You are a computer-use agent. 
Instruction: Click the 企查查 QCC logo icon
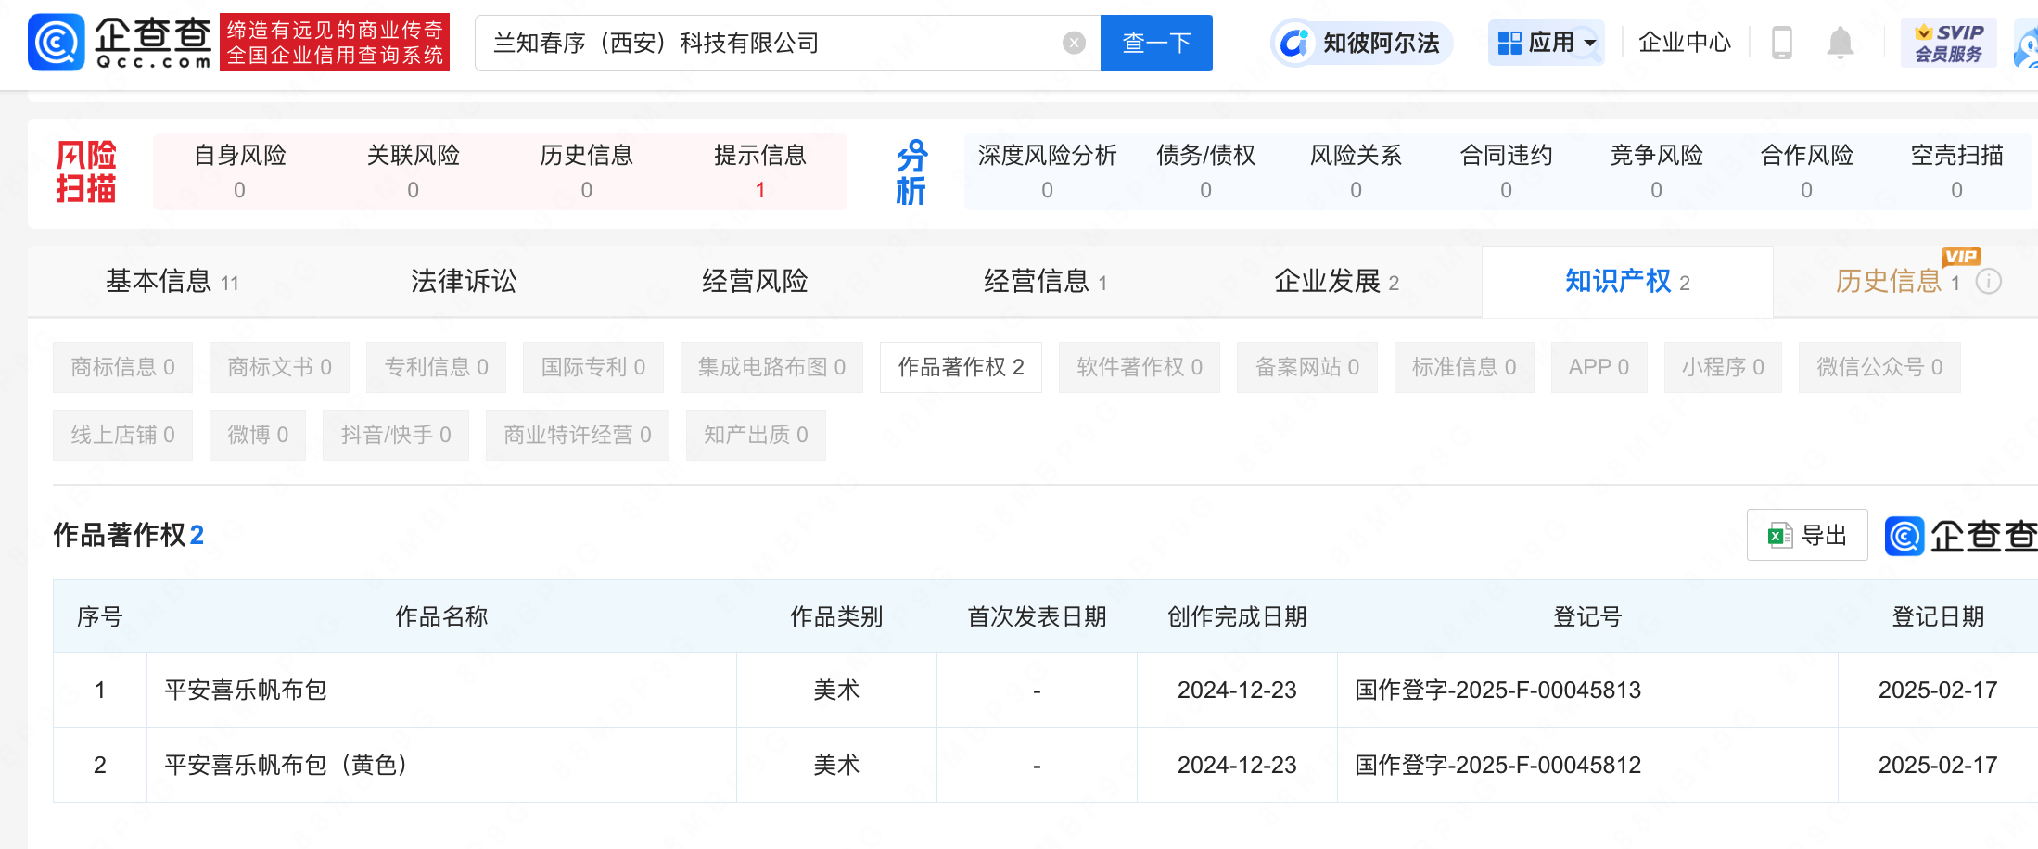coord(56,42)
